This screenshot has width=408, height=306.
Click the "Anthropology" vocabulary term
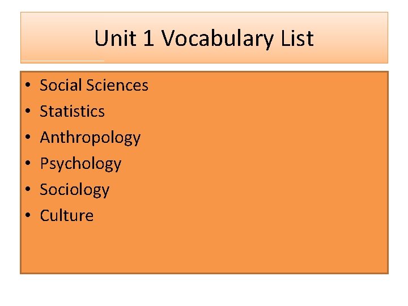click(x=90, y=138)
